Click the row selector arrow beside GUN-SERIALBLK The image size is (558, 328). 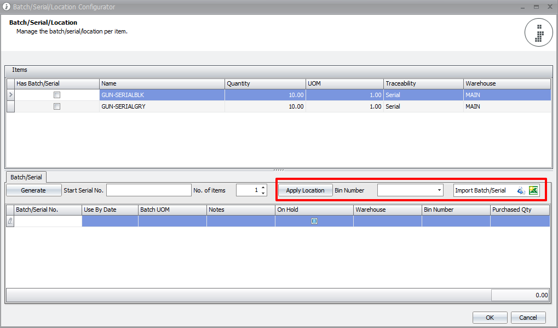10,94
